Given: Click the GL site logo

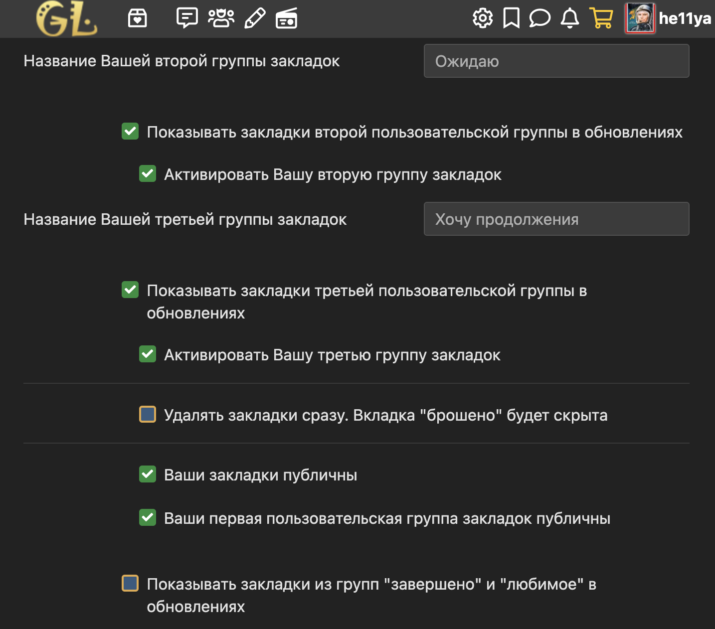Looking at the screenshot, I should [x=66, y=19].
